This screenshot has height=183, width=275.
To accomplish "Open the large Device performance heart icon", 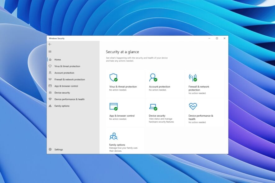I will coord(193,106).
